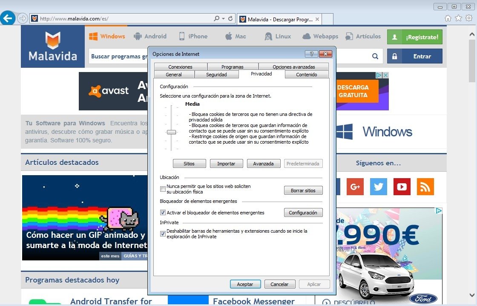477x306 pixels.
Task: Open the YouTube social icon
Action: click(x=402, y=187)
